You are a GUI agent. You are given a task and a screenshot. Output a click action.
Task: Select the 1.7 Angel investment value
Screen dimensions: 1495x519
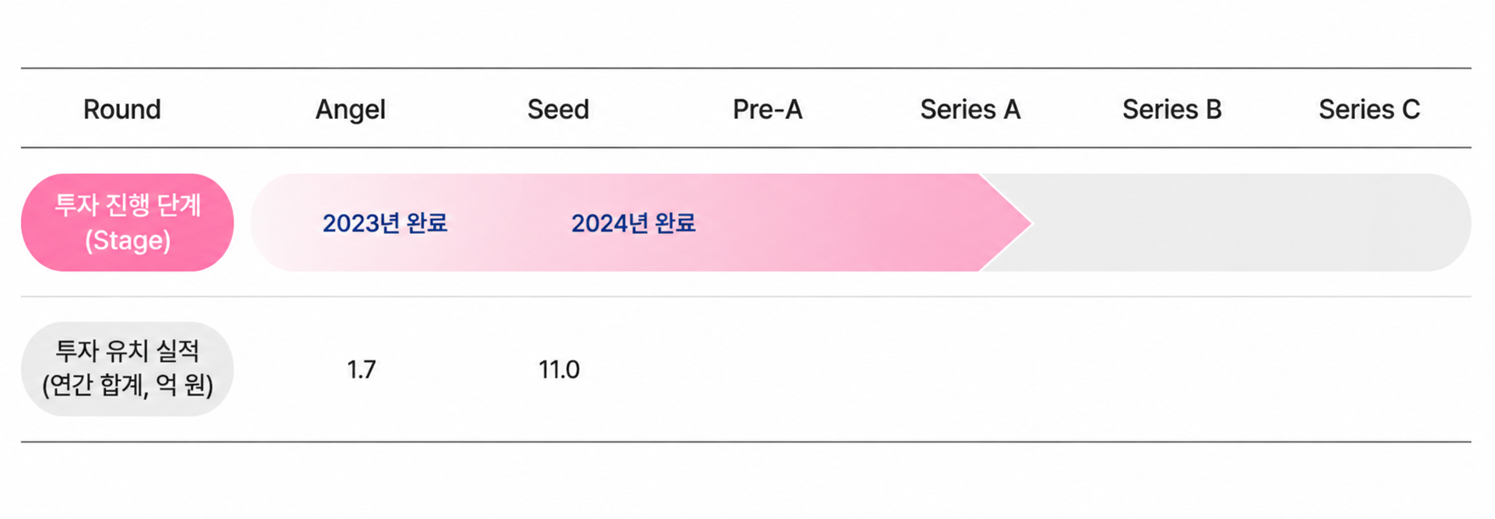coord(362,370)
